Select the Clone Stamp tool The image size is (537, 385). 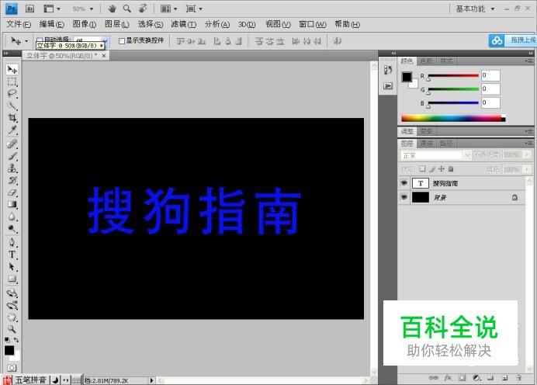[12, 168]
